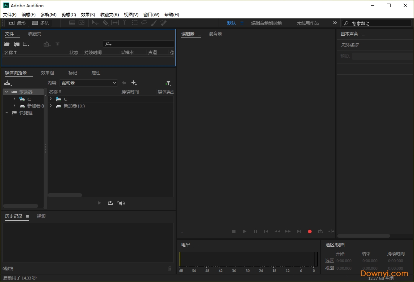Open the 效果(S) menu
Viewport: 414px width, 282px height.
tap(88, 14)
